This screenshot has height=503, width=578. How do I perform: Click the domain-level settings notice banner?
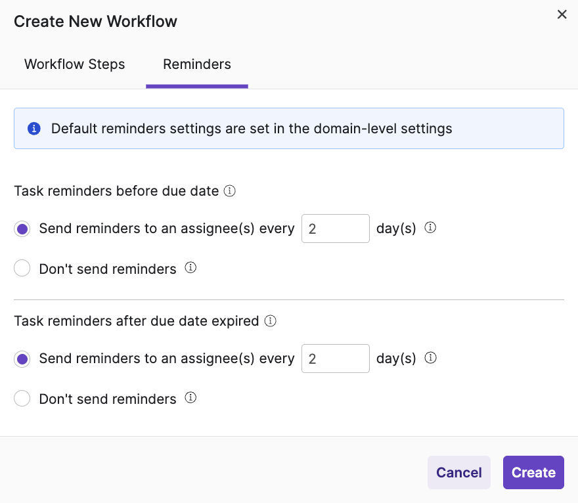pos(289,128)
